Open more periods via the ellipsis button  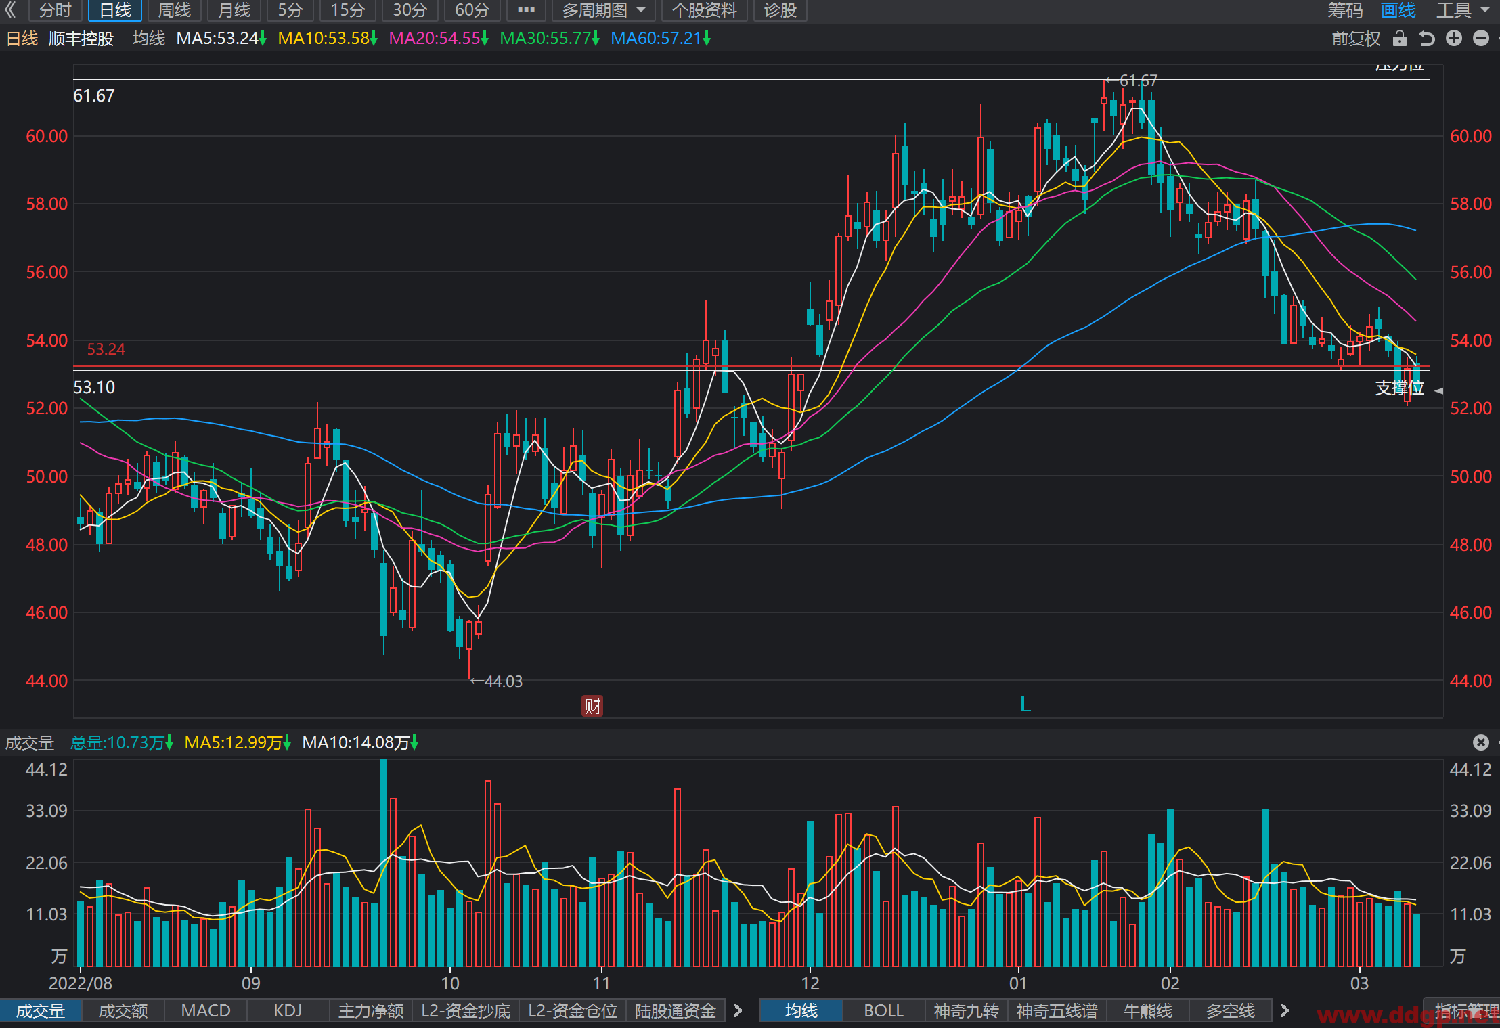526,10
